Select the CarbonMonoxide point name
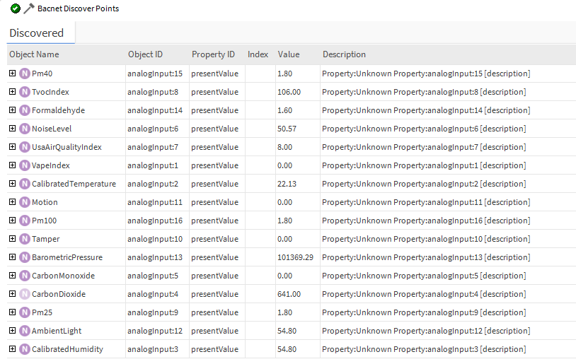 coord(63,276)
